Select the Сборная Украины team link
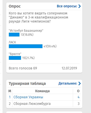 (28, 97)
